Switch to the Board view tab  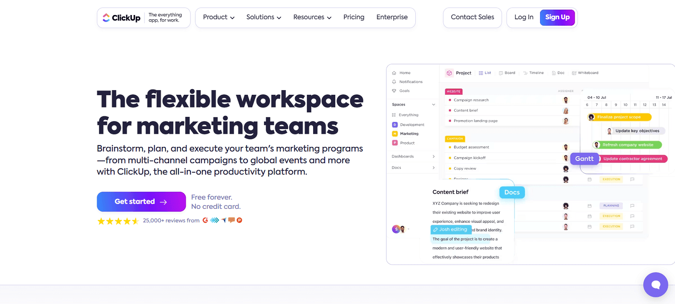coord(507,73)
